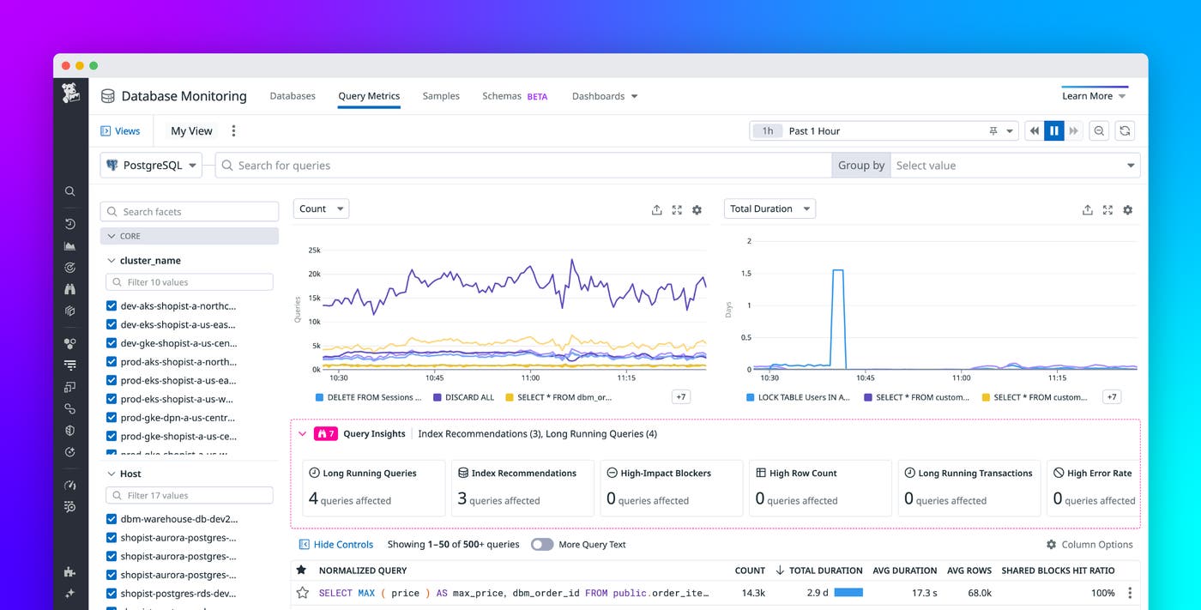
Task: Open the Watchdog icon in the navigation rail
Action: pyautogui.click(x=70, y=289)
